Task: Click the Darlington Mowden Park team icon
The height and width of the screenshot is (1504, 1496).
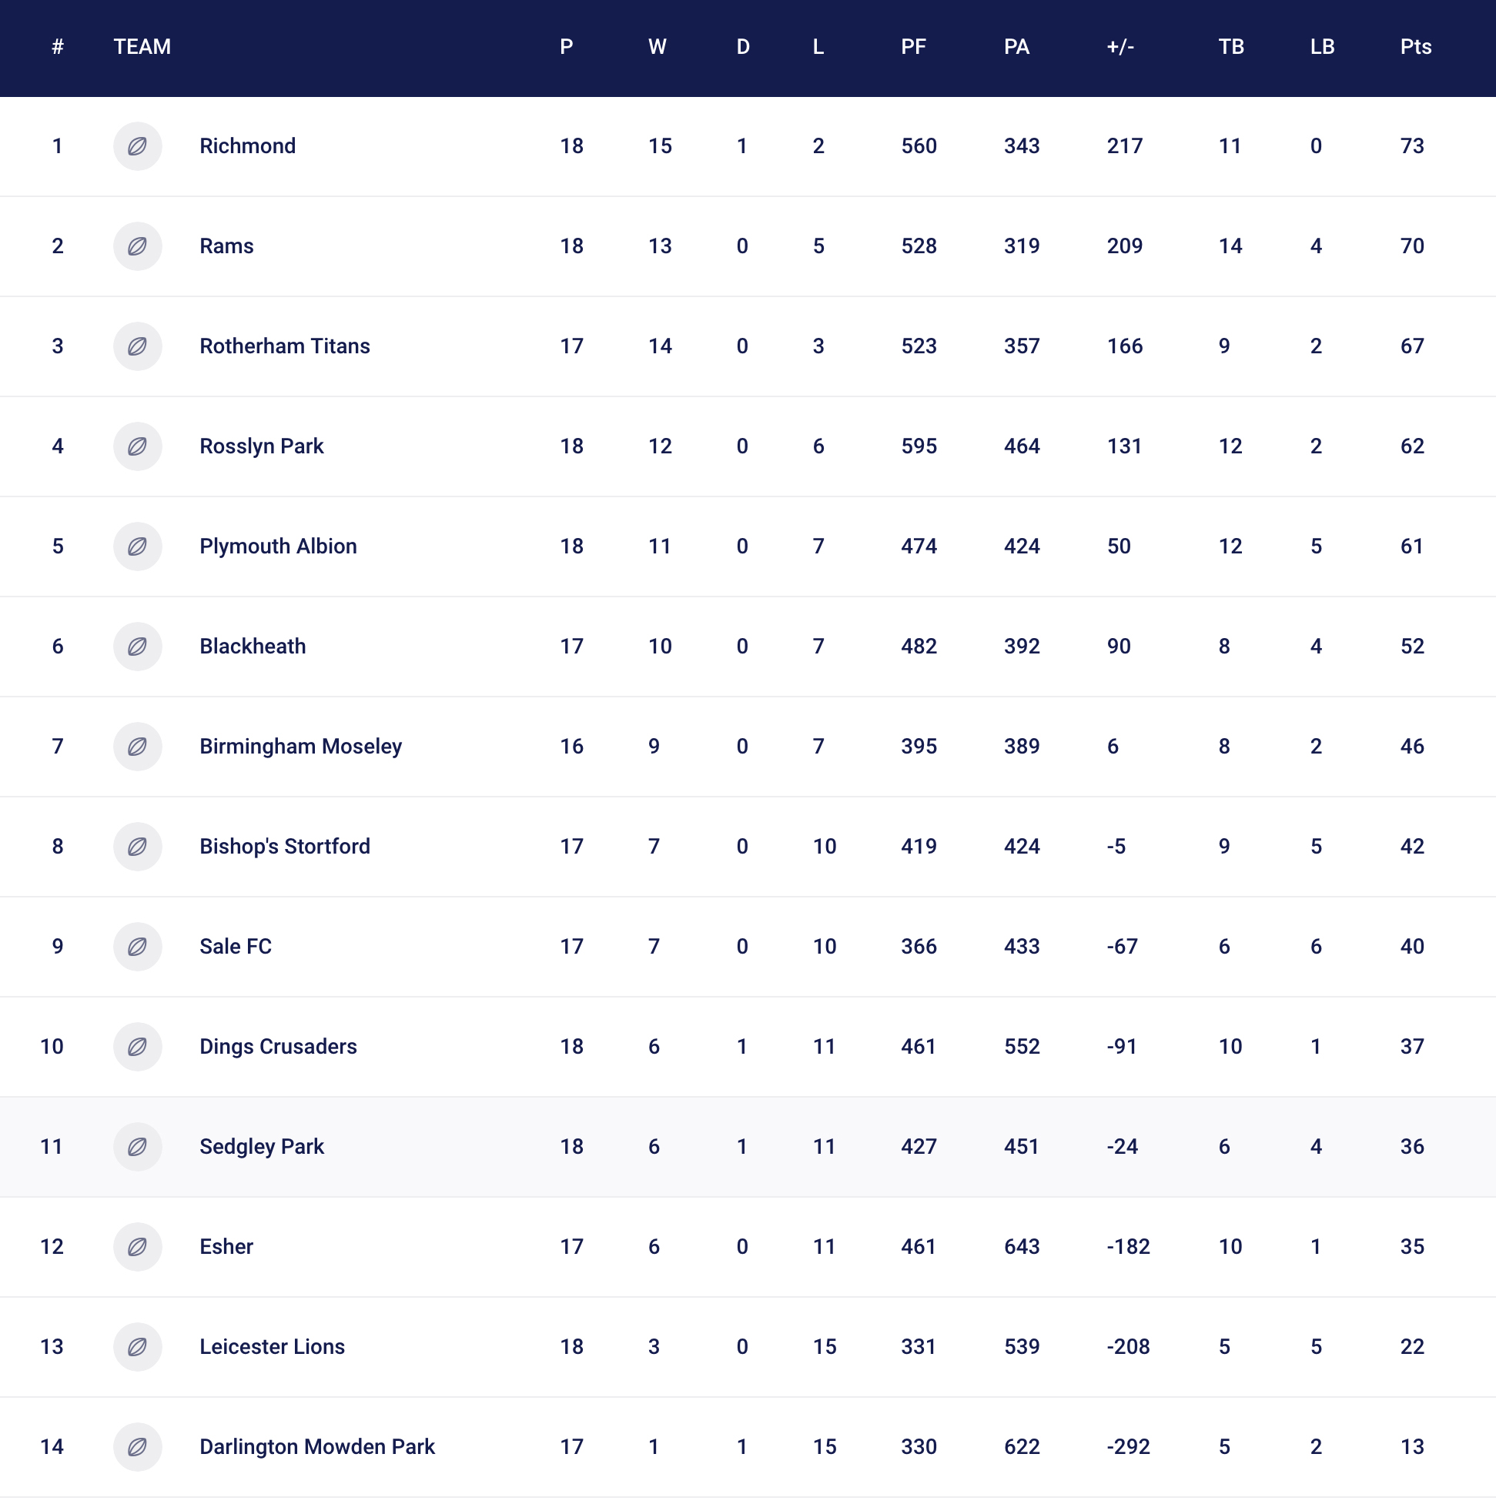Action: coord(137,1446)
